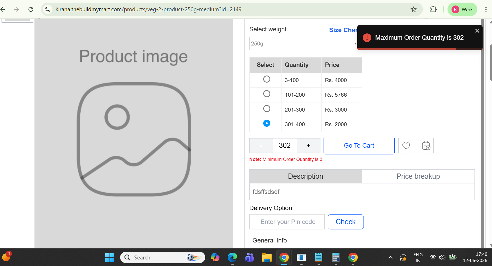Click the product image placeholder
The width and height of the screenshot is (492, 266).
[134, 133]
